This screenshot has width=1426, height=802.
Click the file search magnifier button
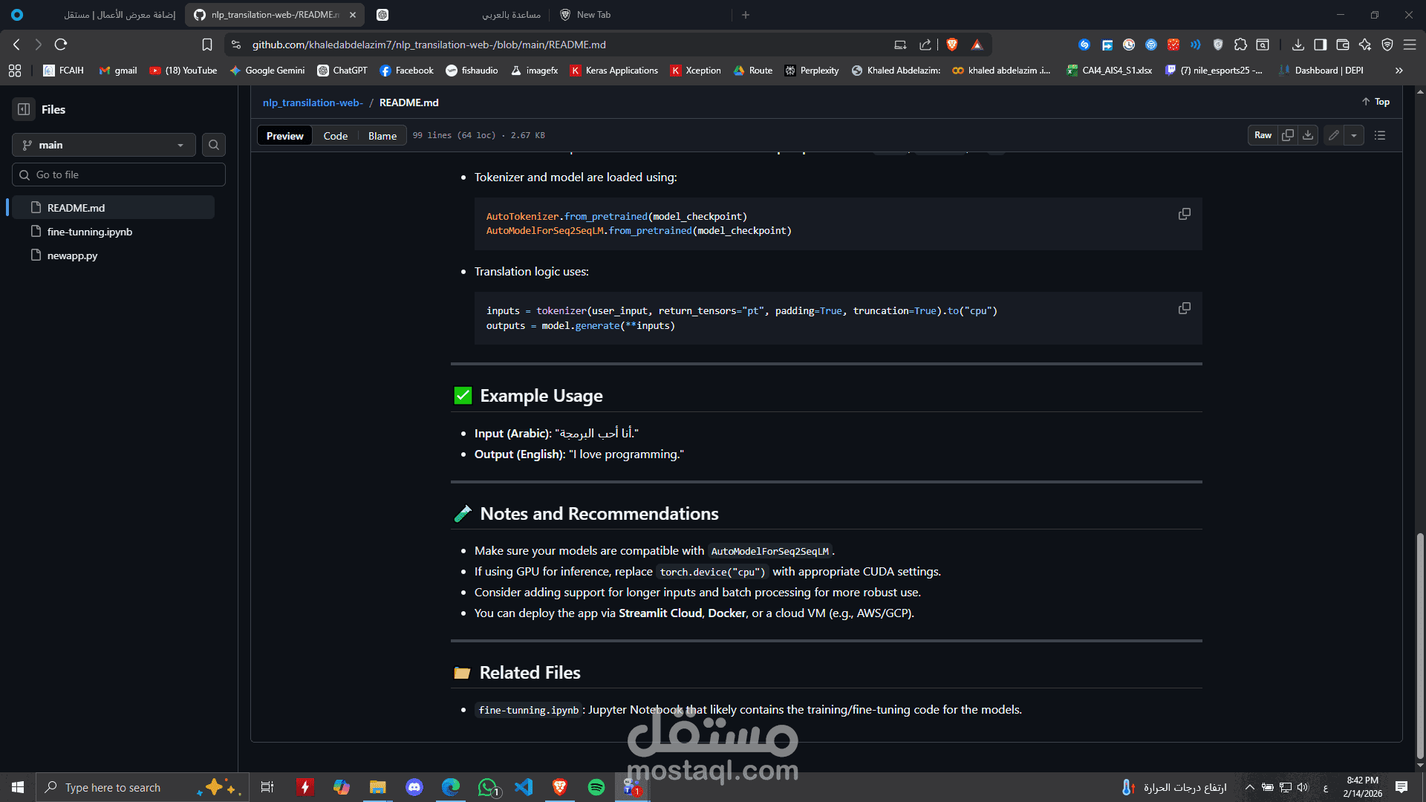tap(214, 145)
